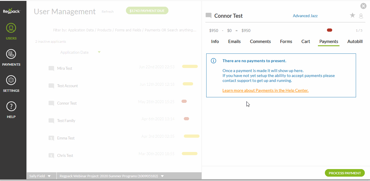
Task: Select the Forms tab
Action: pyautogui.click(x=286, y=42)
